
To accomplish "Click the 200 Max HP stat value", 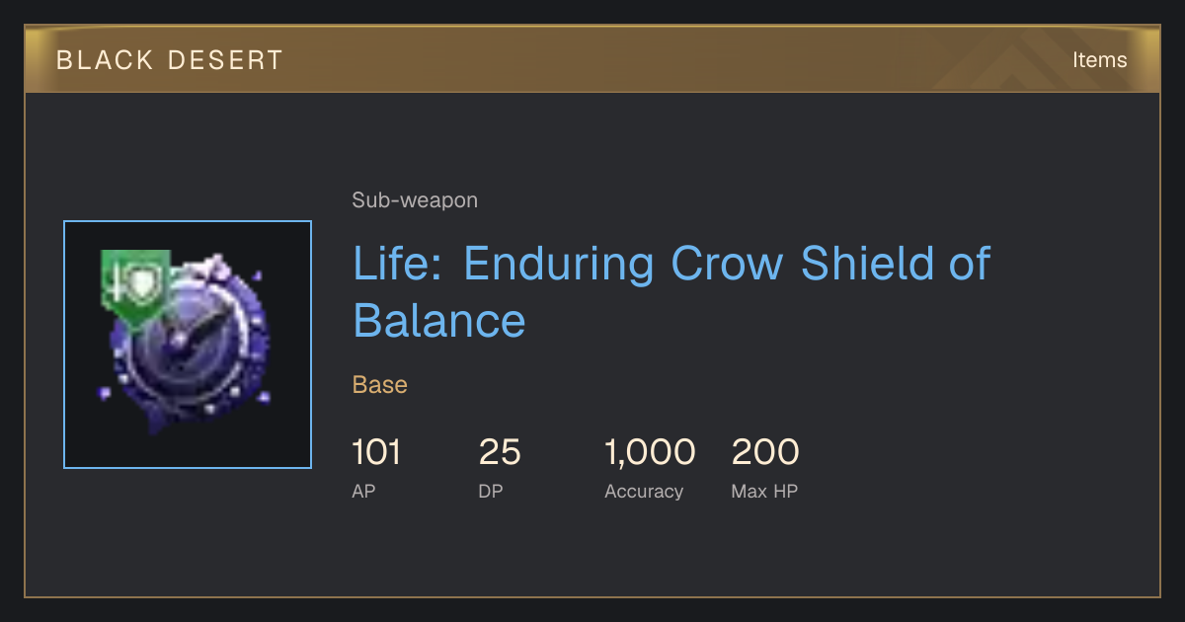I will [x=765, y=452].
